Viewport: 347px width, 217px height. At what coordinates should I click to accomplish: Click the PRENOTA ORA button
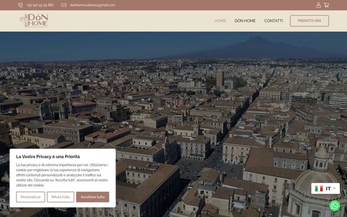309,21
